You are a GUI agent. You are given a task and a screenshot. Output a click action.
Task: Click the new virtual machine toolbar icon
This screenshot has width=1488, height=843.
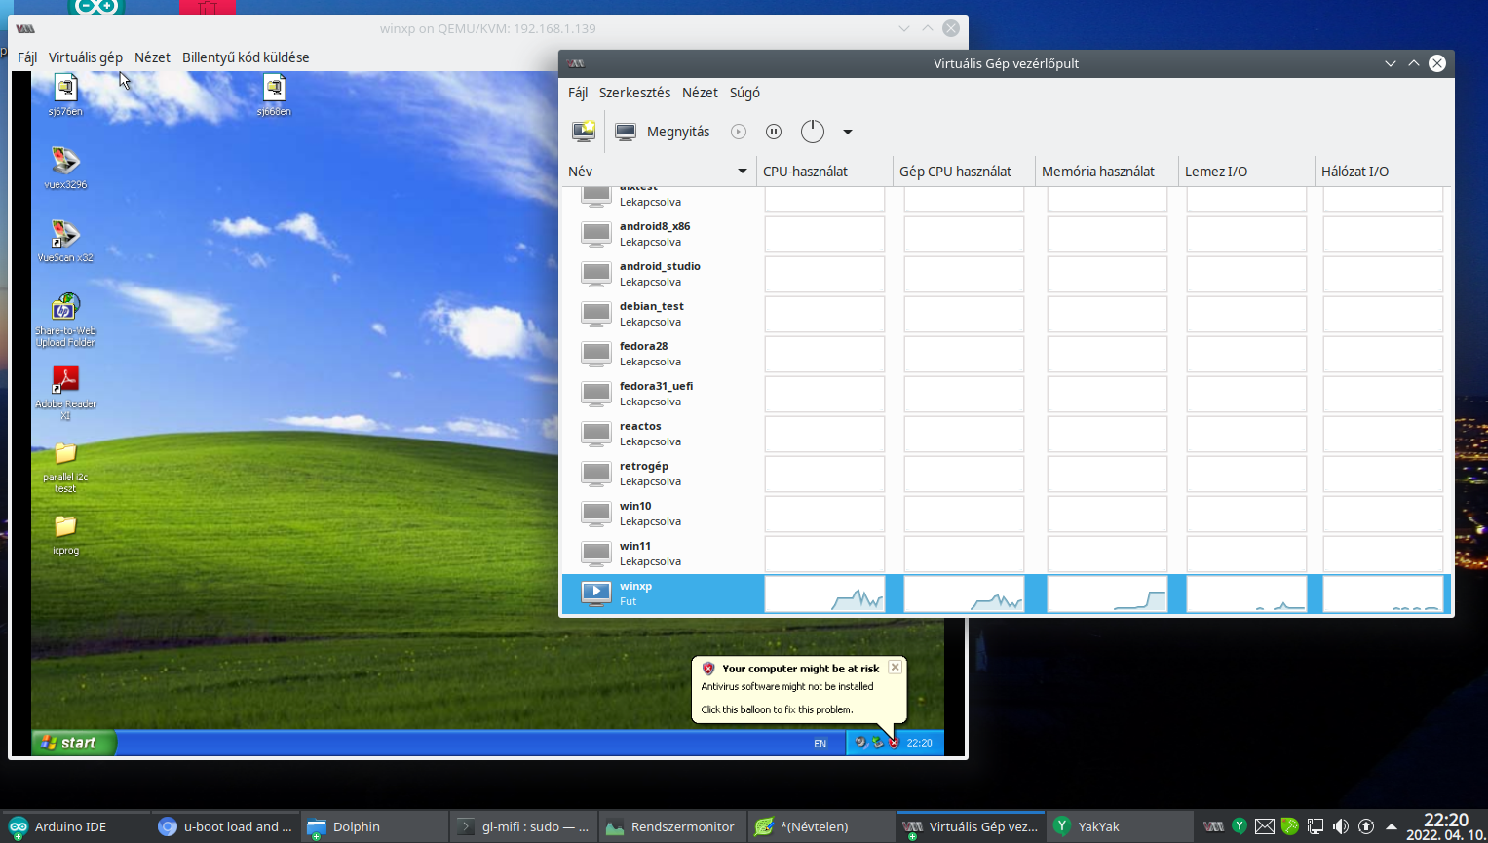[584, 132]
